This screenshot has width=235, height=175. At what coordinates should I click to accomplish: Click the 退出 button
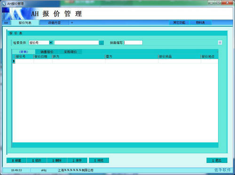tap(217, 160)
